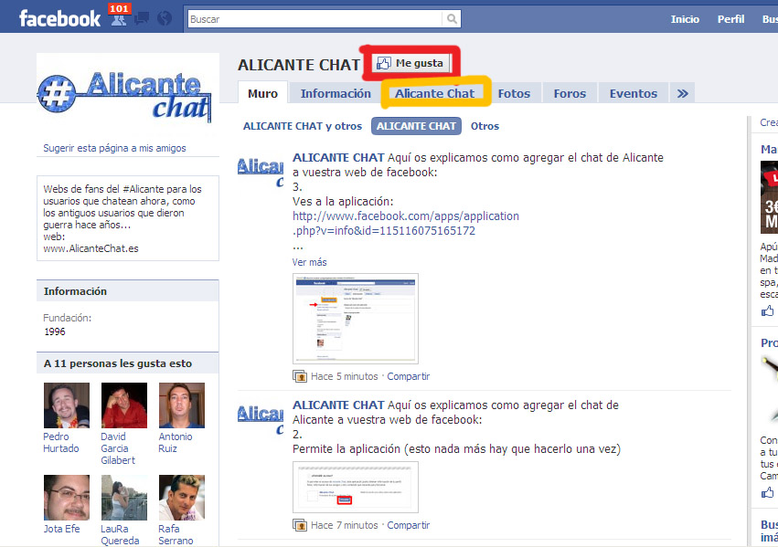The image size is (778, 547).
Task: Click Compartir on the 7 minutes ago post
Action: point(409,525)
